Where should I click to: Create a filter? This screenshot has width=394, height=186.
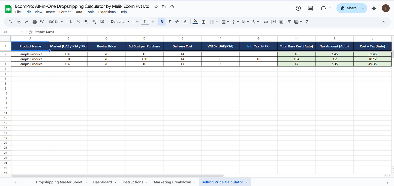coord(289,22)
